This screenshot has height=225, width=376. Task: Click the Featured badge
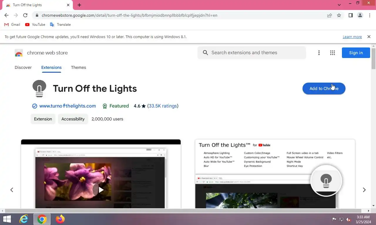115,106
